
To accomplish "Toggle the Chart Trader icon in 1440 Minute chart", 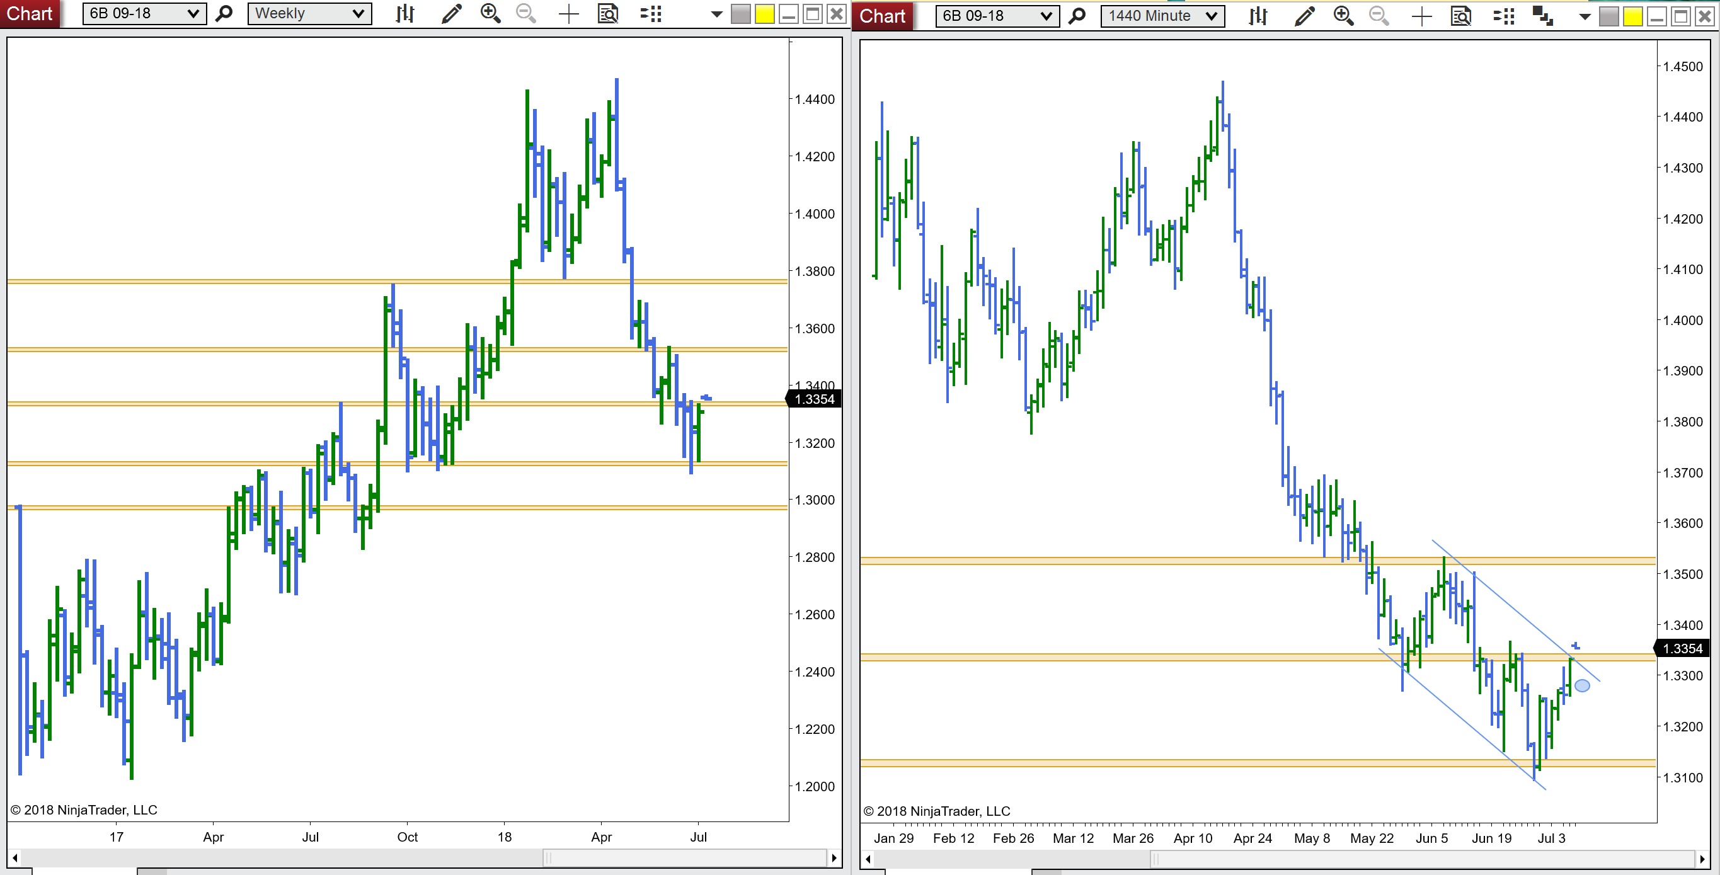I will (x=1504, y=16).
